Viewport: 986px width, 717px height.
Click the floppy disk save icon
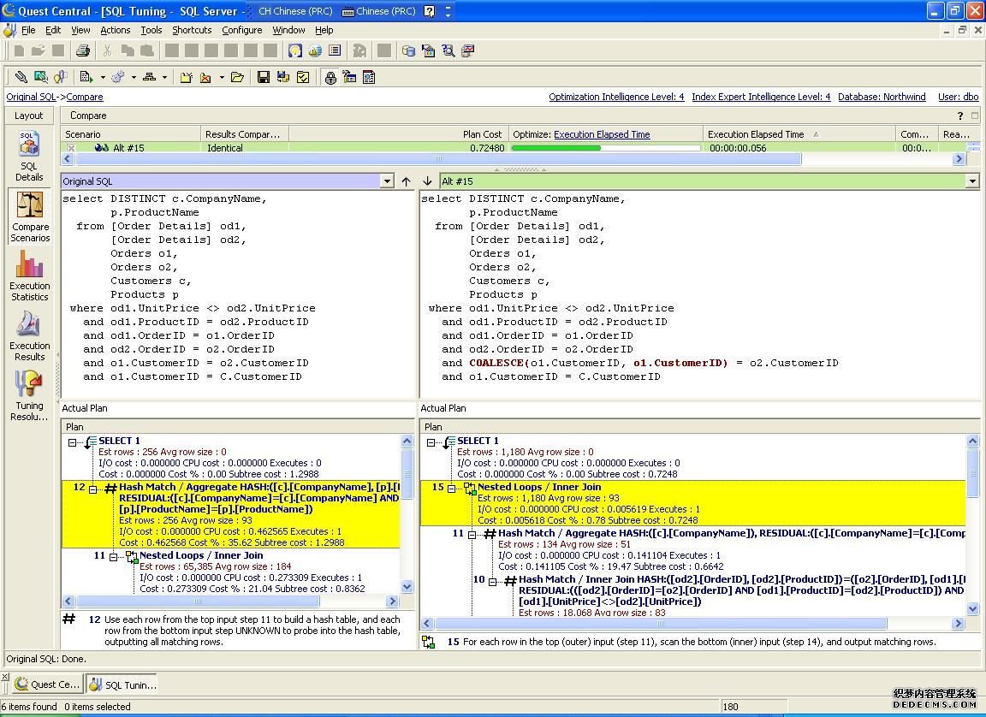pyautogui.click(x=264, y=77)
